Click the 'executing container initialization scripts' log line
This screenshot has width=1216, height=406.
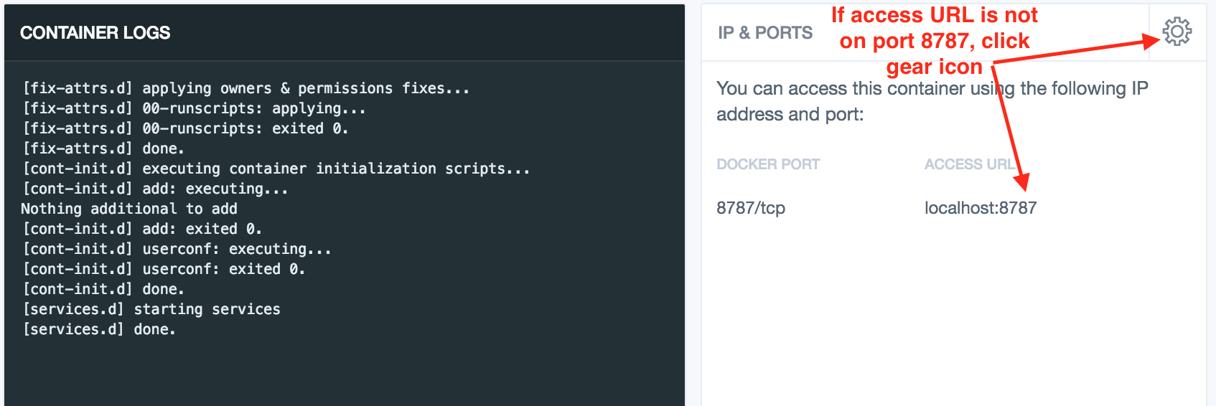click(276, 169)
